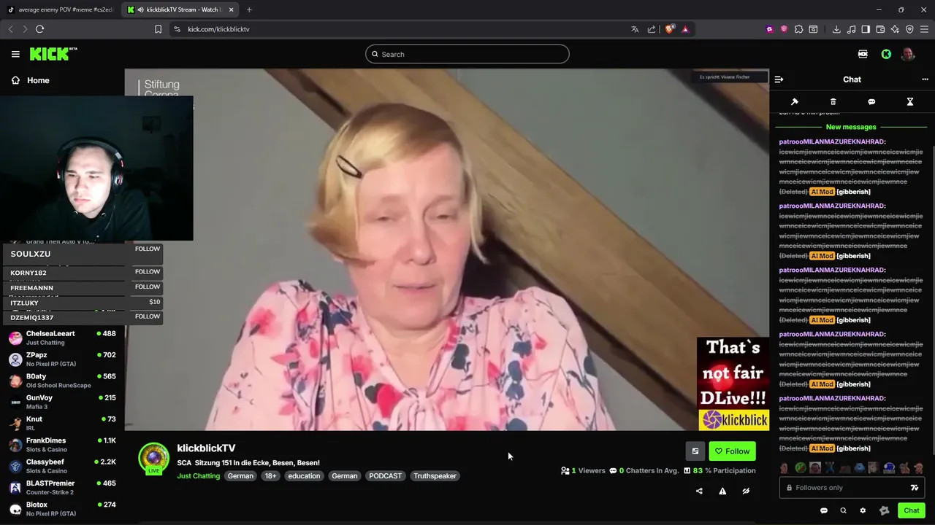935x525 pixels.
Task: Click FOLLOW next to KORNY182
Action: pos(147,271)
